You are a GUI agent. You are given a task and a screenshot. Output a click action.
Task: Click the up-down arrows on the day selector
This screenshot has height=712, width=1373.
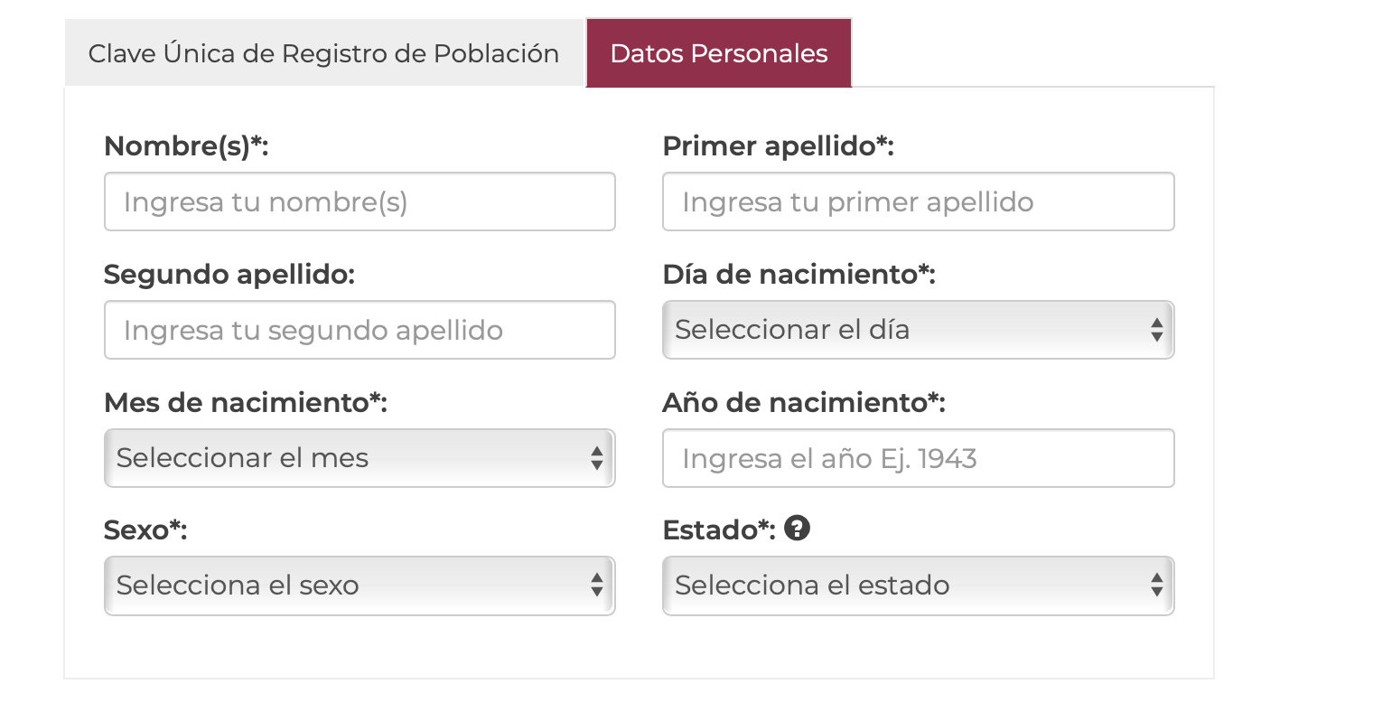point(1156,330)
